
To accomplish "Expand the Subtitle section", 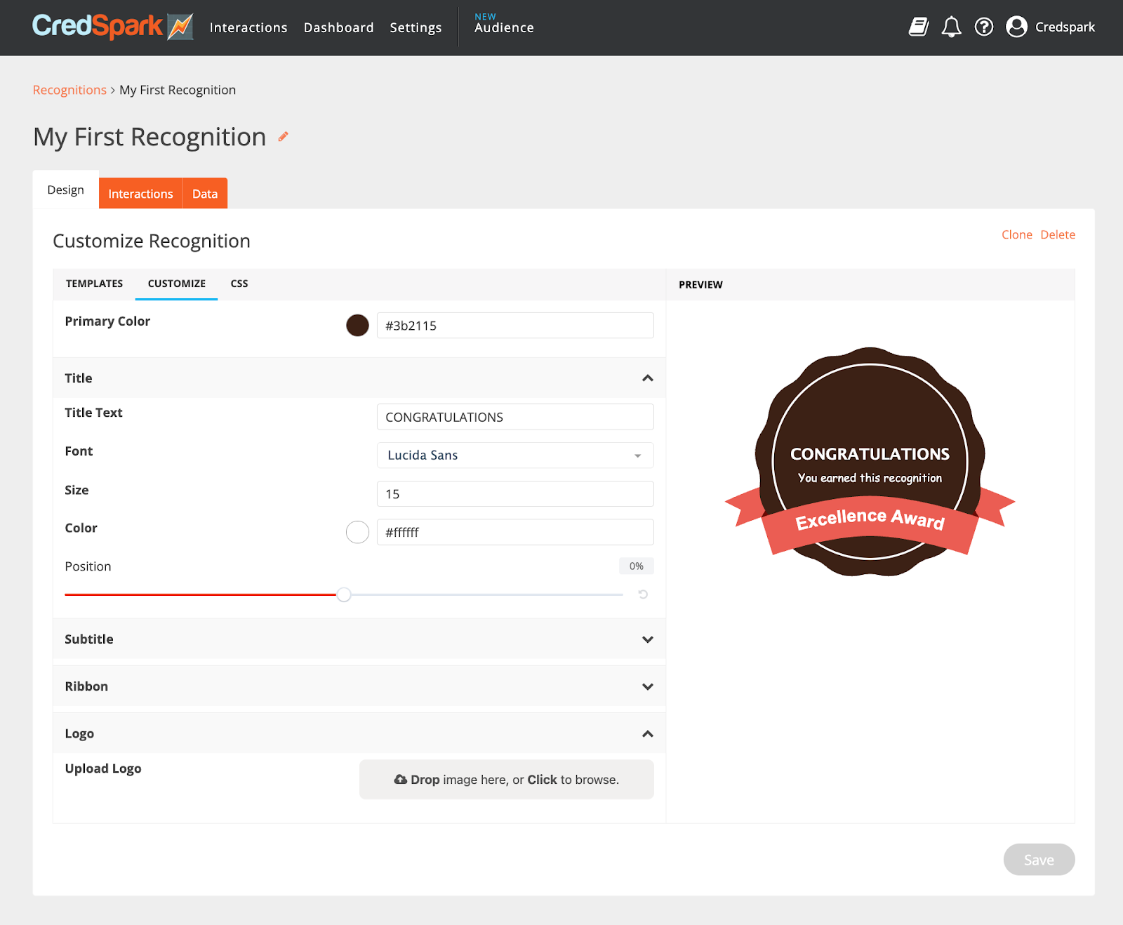I will (647, 639).
